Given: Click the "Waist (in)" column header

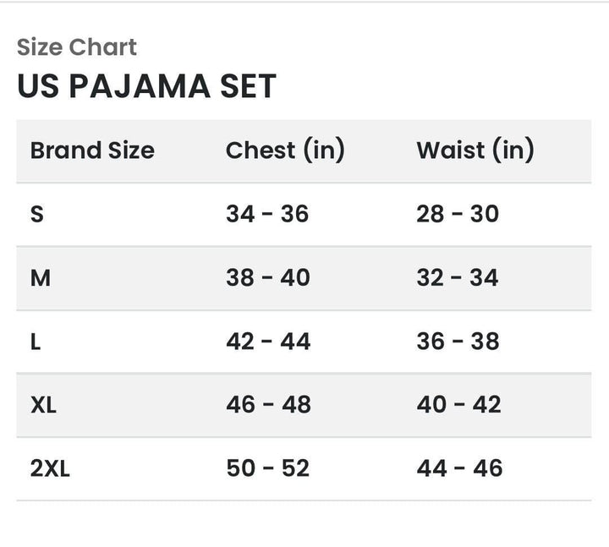Looking at the screenshot, I should point(475,150).
